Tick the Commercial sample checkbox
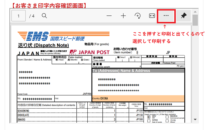This screenshot has width=208, height=130. [x=167, y=117]
